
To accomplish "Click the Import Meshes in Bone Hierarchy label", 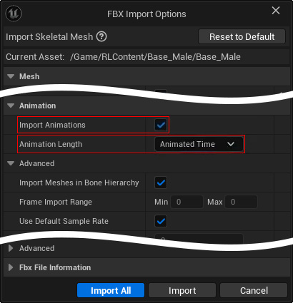I will (79, 183).
